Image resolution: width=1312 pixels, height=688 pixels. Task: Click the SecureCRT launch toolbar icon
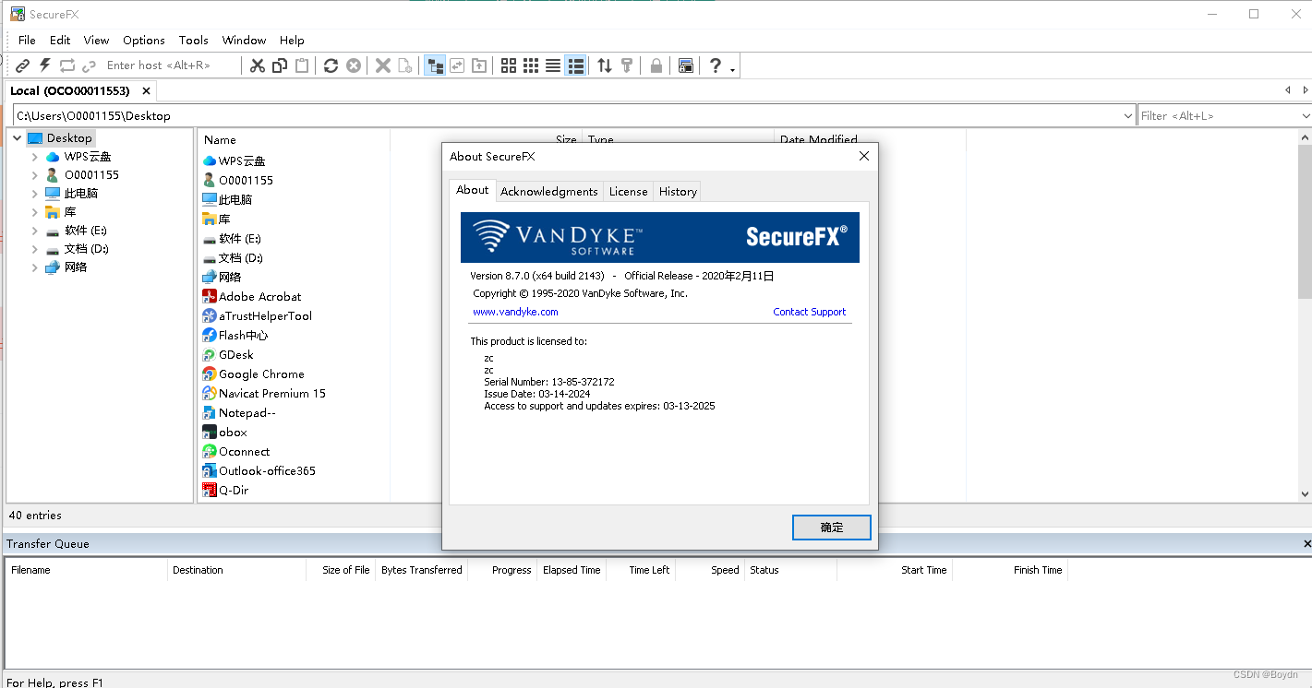[685, 65]
